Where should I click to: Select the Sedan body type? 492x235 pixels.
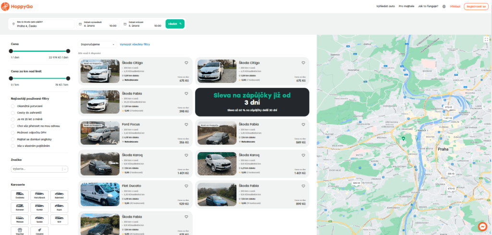coord(39,219)
